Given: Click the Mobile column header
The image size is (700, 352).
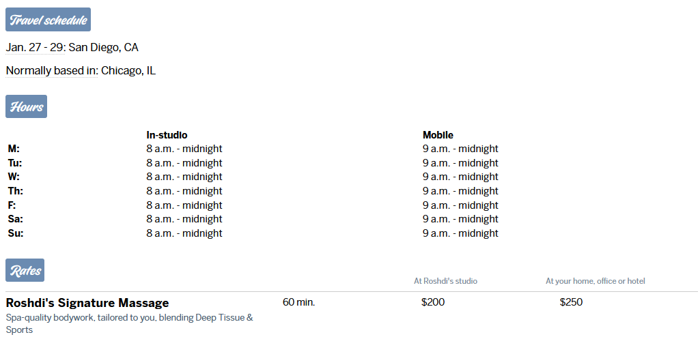Looking at the screenshot, I should point(438,135).
